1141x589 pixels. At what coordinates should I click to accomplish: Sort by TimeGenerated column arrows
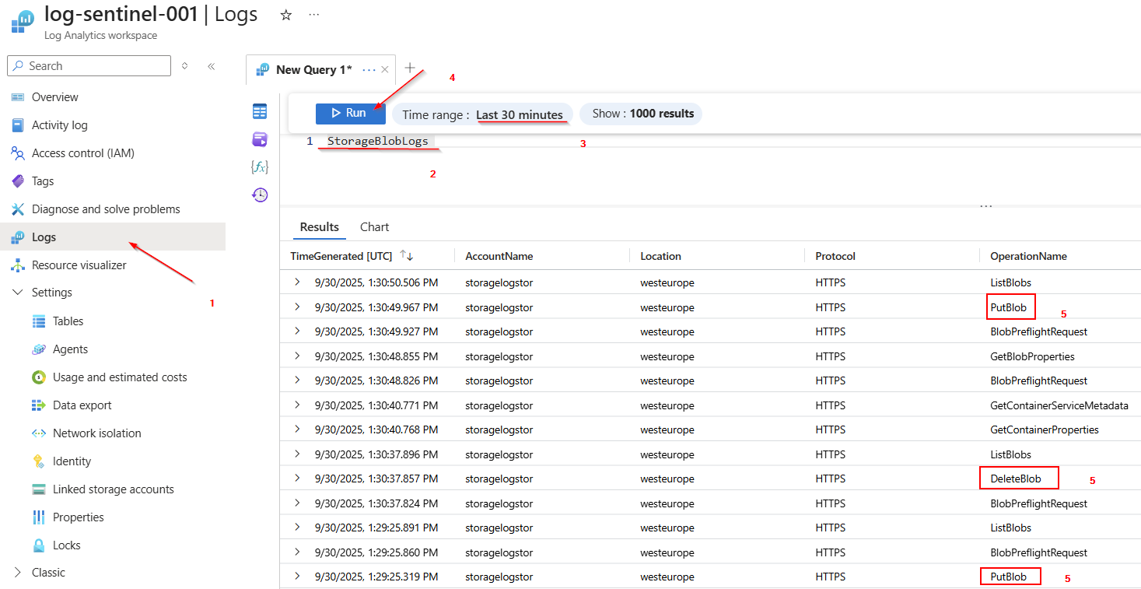pyautogui.click(x=406, y=256)
